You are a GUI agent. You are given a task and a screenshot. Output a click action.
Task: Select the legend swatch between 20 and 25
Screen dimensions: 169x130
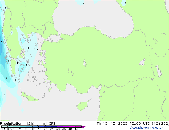coord(48,127)
